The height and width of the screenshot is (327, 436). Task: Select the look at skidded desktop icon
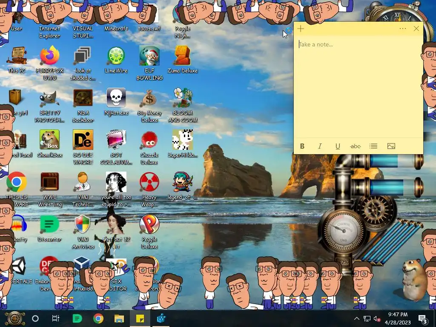pos(83,56)
